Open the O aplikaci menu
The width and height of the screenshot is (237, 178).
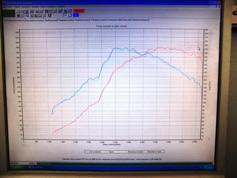coord(61,6)
